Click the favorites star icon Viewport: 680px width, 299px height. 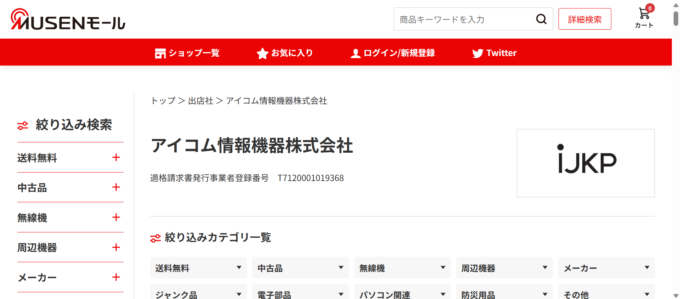click(262, 53)
